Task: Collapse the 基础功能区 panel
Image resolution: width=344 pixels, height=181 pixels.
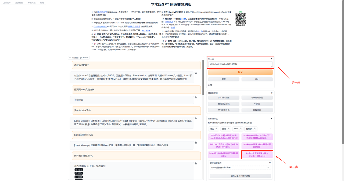Action: pyautogui.click(x=271, y=93)
